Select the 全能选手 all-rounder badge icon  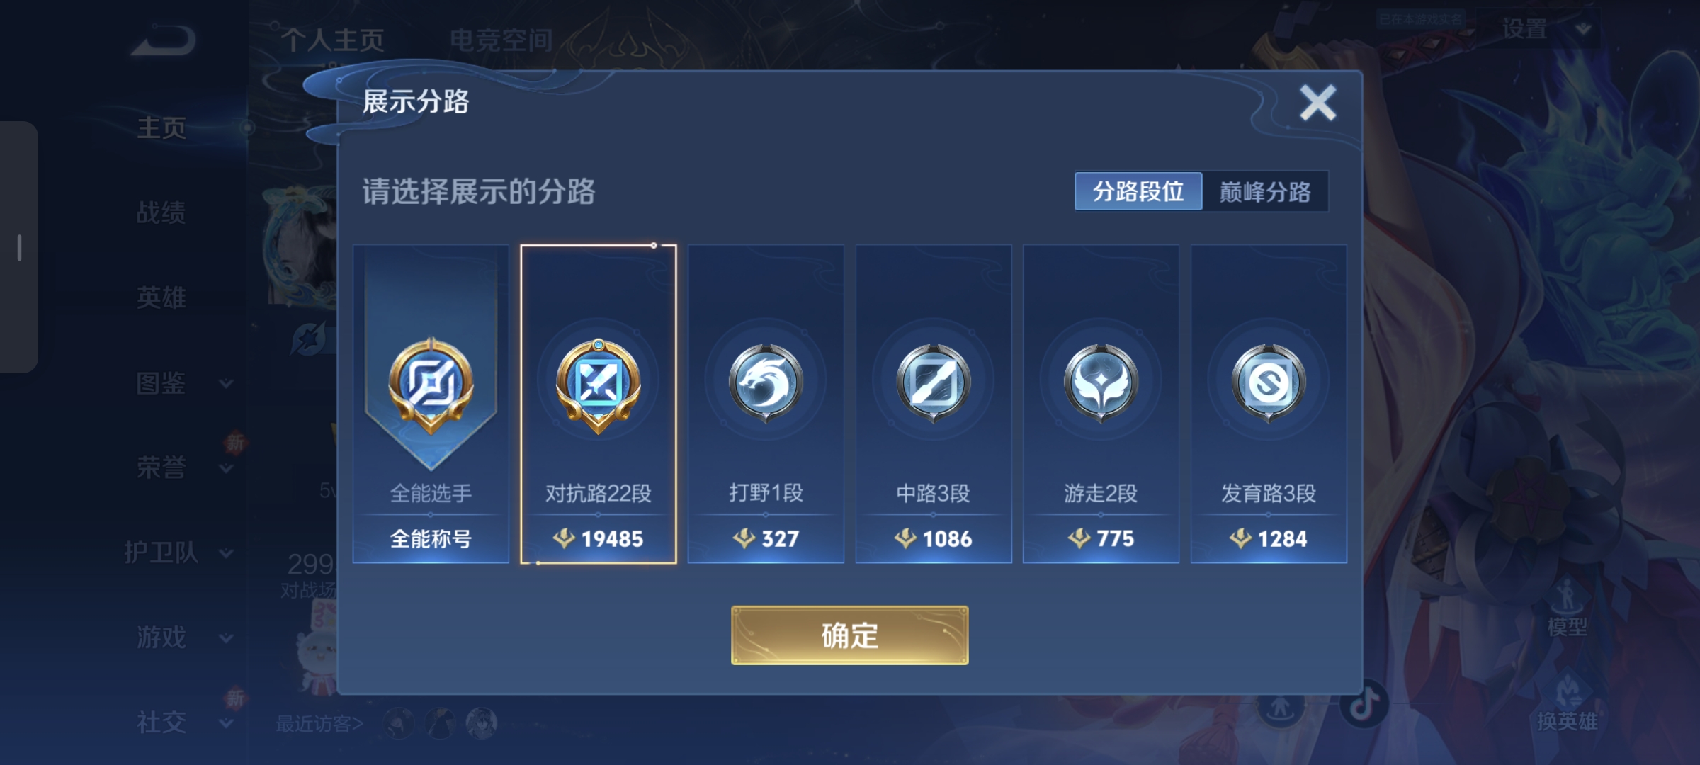tap(431, 385)
